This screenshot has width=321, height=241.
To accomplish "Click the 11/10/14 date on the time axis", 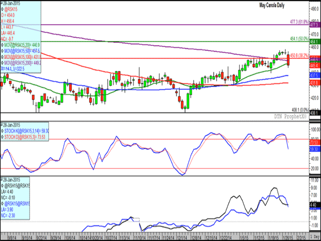I will click(x=140, y=236).
